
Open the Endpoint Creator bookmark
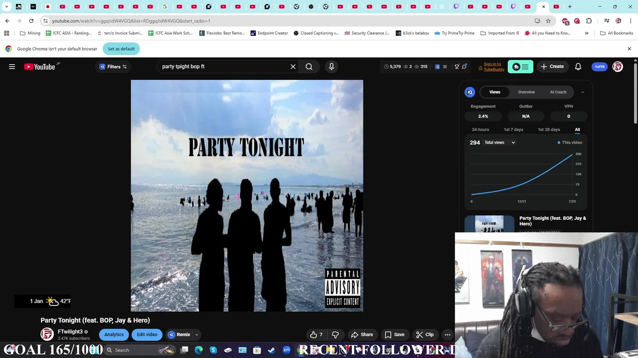[269, 33]
